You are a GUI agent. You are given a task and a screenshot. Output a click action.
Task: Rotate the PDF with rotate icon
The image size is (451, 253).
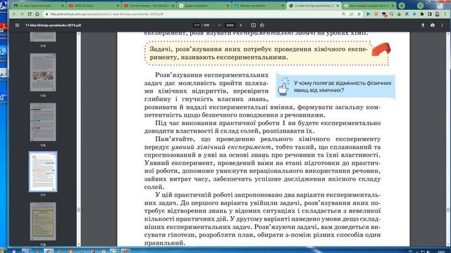tap(262, 25)
